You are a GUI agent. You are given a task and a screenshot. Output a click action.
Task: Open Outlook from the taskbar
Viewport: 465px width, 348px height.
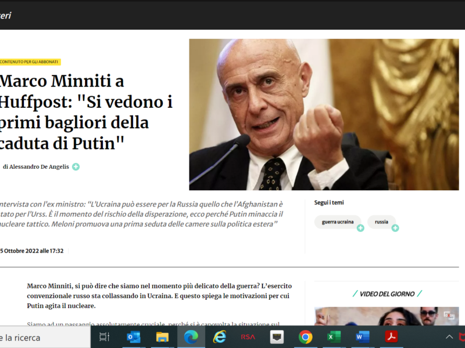[x=133, y=337]
